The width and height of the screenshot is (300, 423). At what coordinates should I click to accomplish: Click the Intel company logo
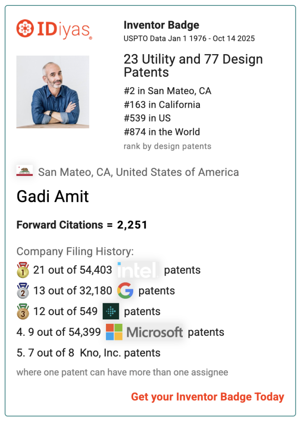pyautogui.click(x=137, y=270)
